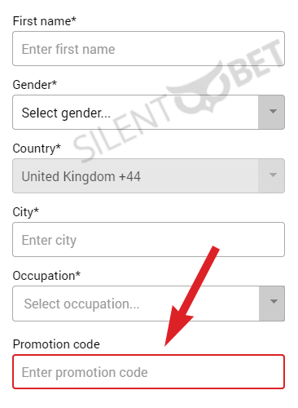Focus the Enter city text field
The image size is (298, 408).
(x=148, y=239)
